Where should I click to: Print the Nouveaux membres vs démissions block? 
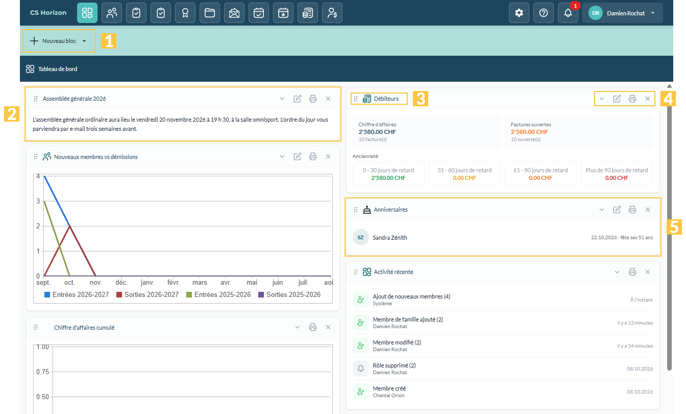tap(313, 156)
